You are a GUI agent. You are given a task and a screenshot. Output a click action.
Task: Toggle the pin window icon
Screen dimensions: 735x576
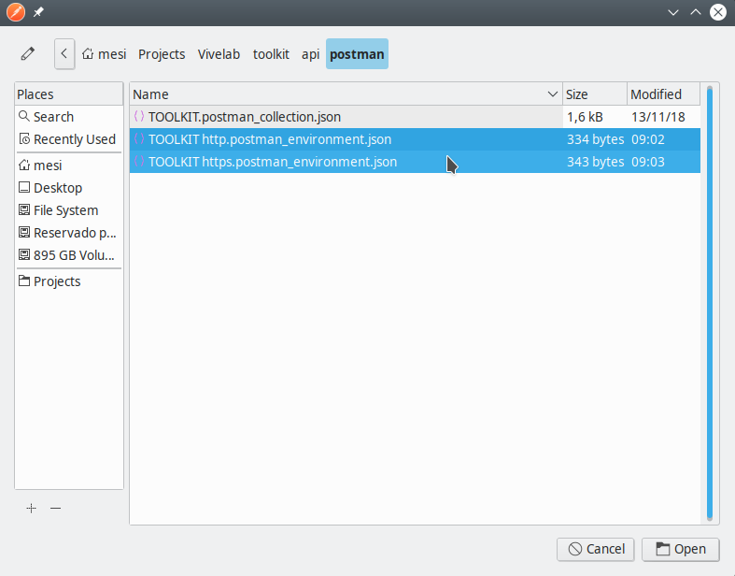click(x=38, y=12)
